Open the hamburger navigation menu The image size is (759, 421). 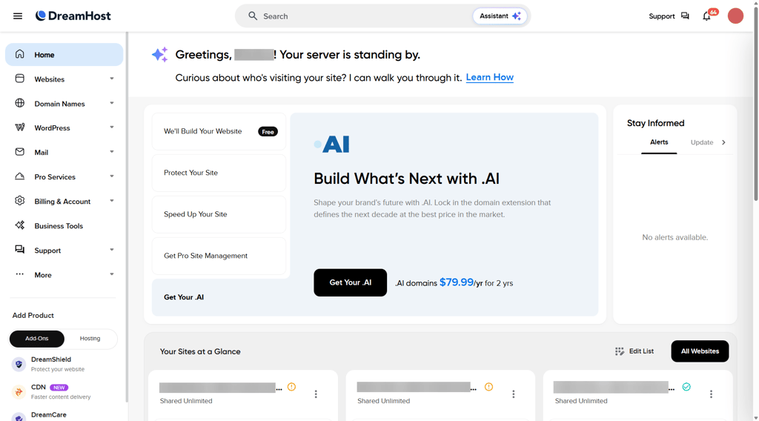coord(18,16)
